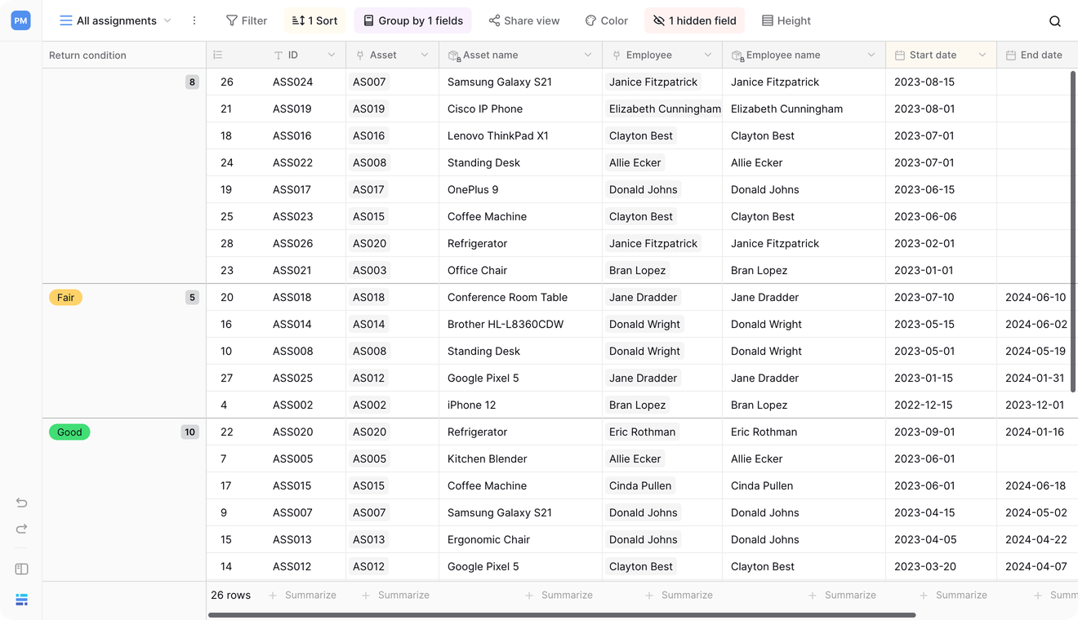
Task: Click the Share view button
Action: pyautogui.click(x=524, y=20)
